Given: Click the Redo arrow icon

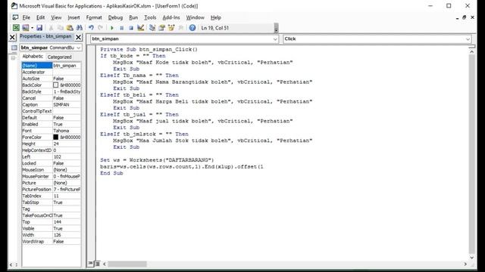Looking at the screenshot, I should (100, 28).
